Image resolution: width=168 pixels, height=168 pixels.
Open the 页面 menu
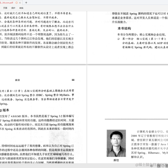(x=5, y=8)
